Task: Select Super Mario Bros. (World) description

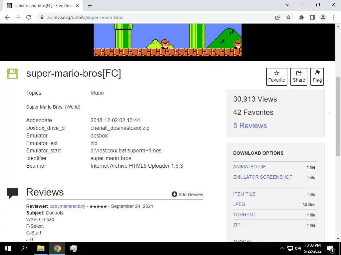Action: click(53, 107)
